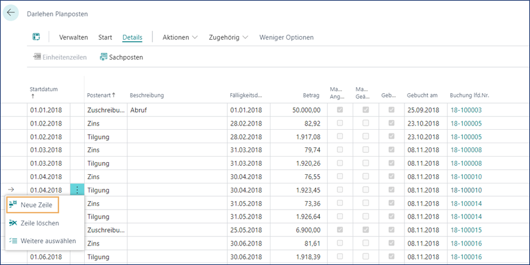This screenshot has height=265, width=530.
Task: Sort by the Startdatum column header
Action: coord(44,90)
